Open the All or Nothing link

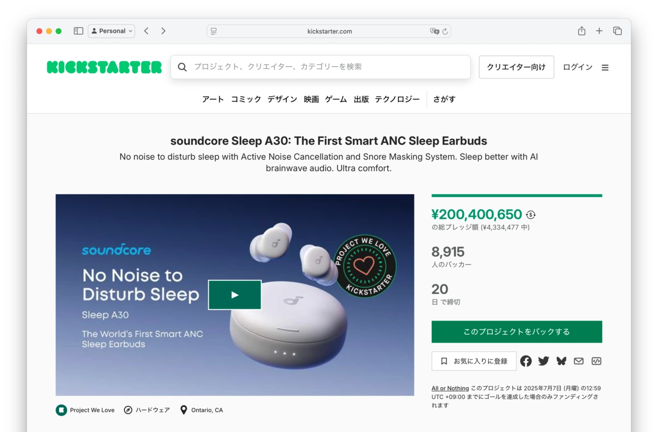(x=450, y=388)
